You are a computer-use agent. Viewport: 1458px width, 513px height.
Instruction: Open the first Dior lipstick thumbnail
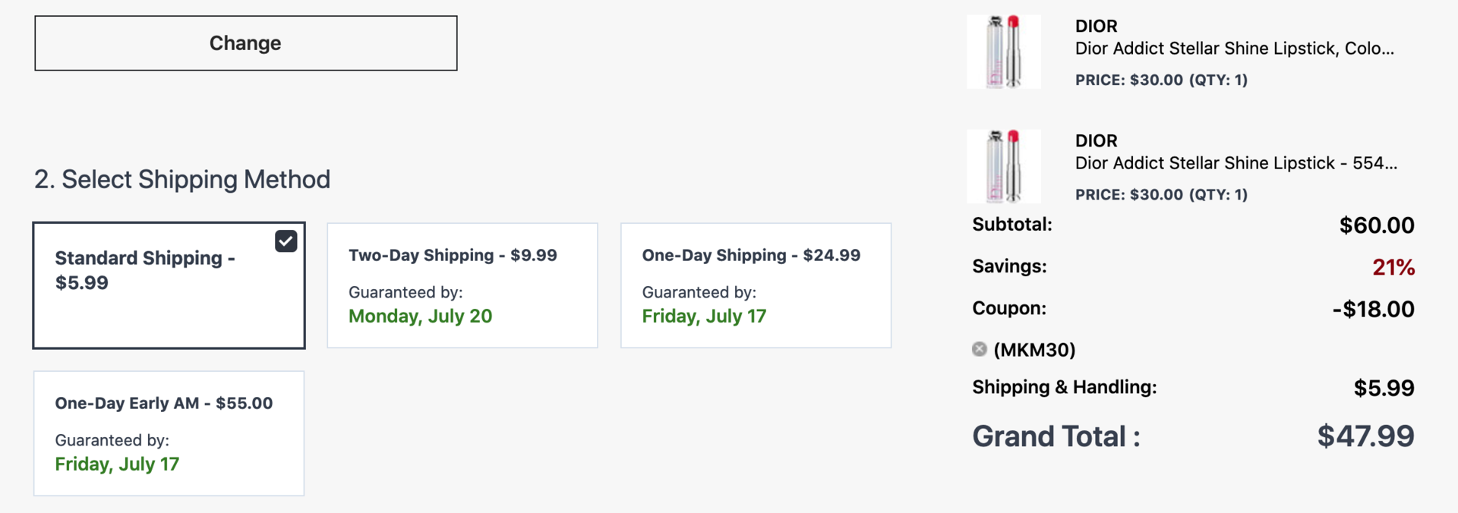pyautogui.click(x=1004, y=52)
